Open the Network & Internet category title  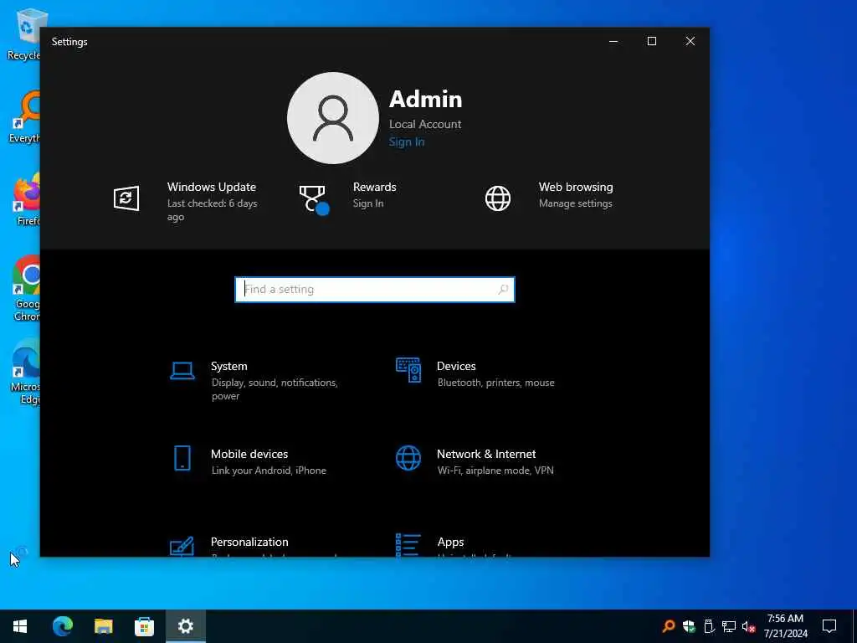(486, 455)
